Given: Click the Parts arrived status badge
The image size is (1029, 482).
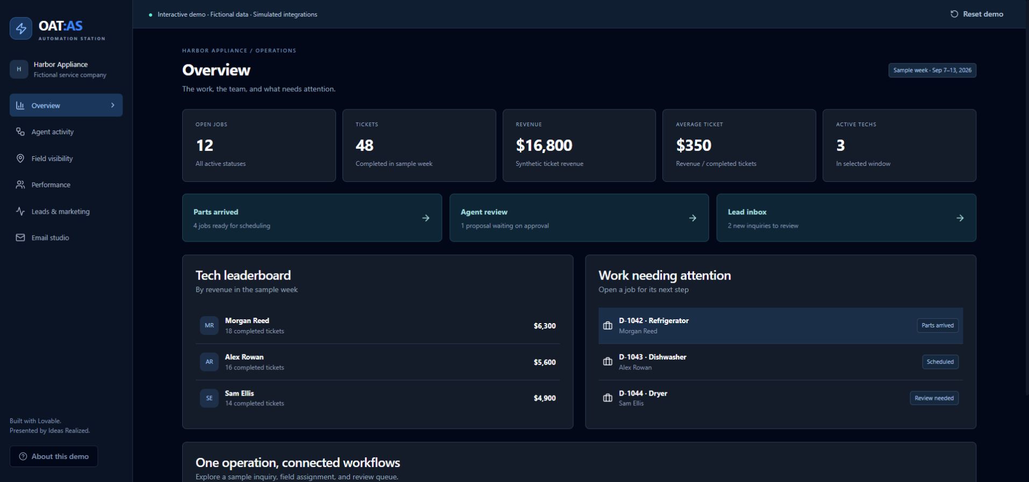Looking at the screenshot, I should [x=938, y=325].
